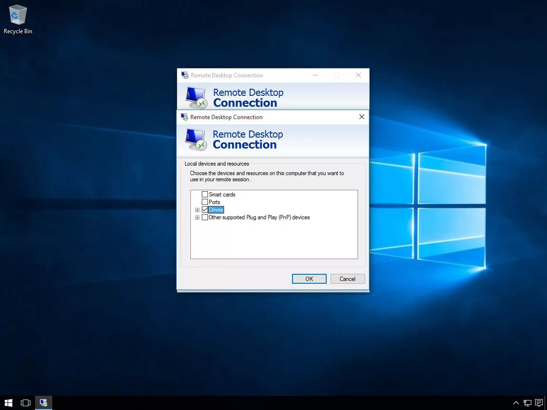Screen dimensions: 547x410
Task: Open the network icon in system tray
Action: (x=527, y=403)
